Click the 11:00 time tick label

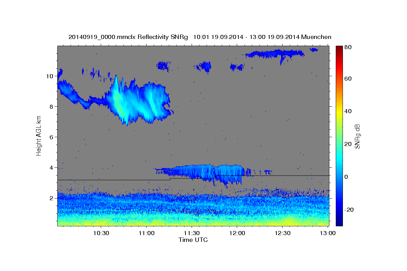click(147, 233)
